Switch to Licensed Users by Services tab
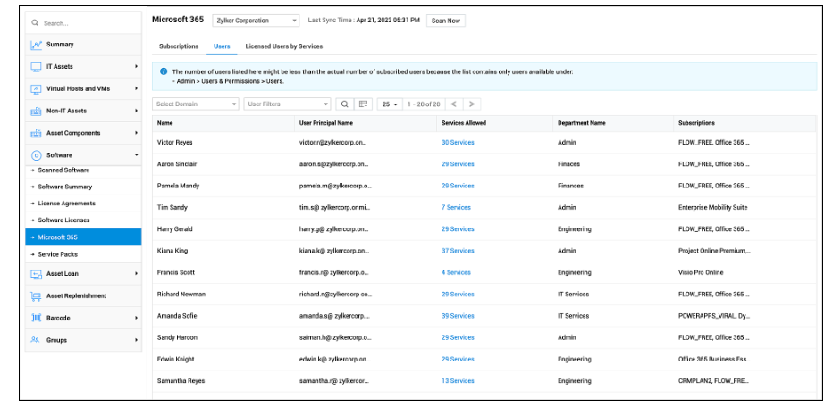Screen dimensions: 833x407 (x=284, y=46)
